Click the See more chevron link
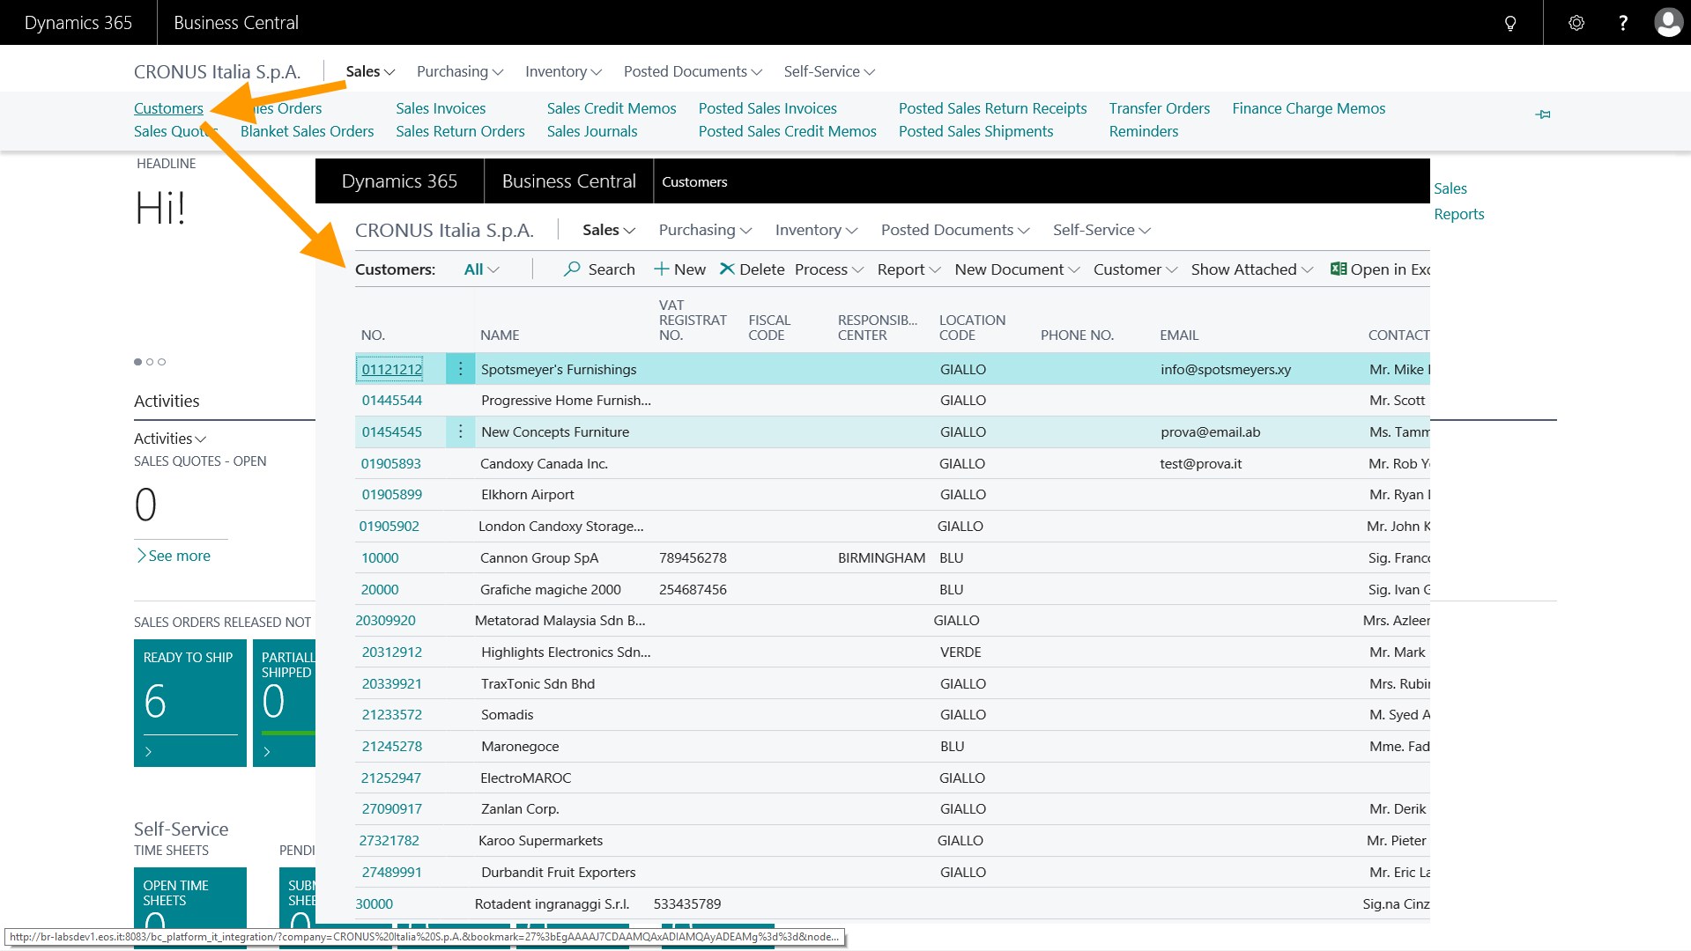The image size is (1691, 951). tap(173, 556)
